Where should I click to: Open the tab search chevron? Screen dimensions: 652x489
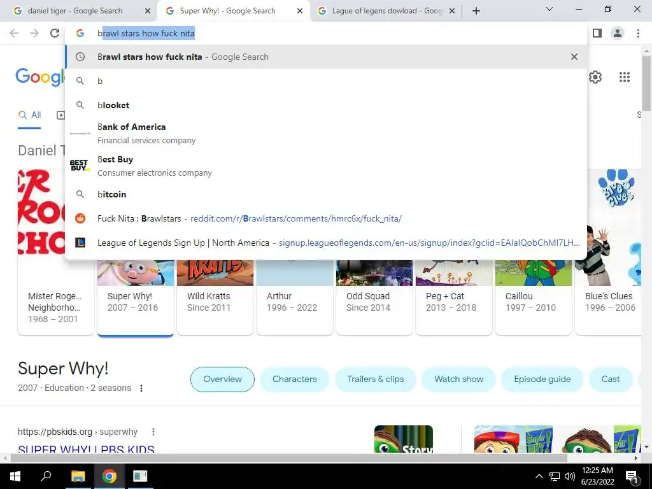(549, 9)
